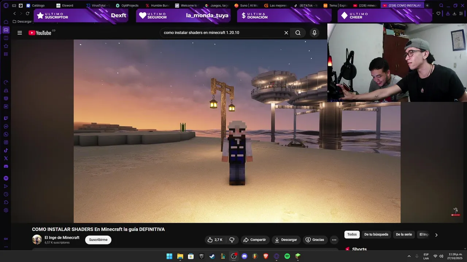Clear the YouTube search text with X

click(286, 33)
